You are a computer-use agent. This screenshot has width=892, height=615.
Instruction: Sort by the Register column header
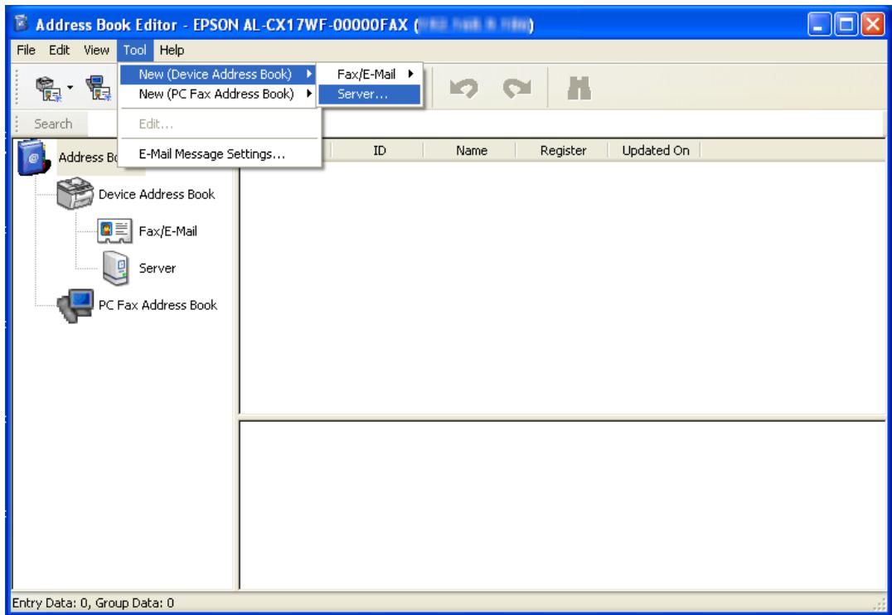pos(563,151)
